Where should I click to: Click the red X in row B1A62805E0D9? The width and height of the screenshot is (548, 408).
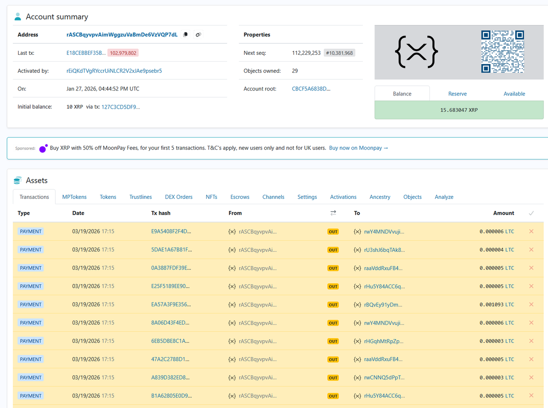[x=531, y=396]
